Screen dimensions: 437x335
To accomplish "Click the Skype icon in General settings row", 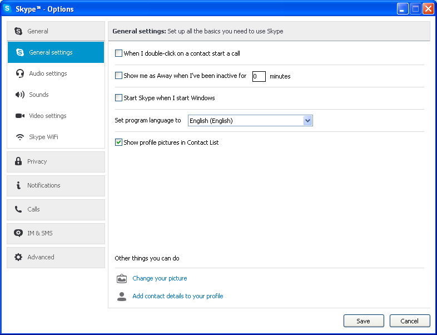I will [x=20, y=52].
